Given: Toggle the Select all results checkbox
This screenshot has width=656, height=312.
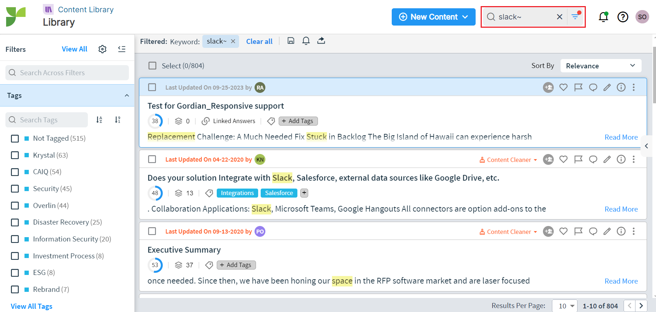Looking at the screenshot, I should [x=153, y=66].
